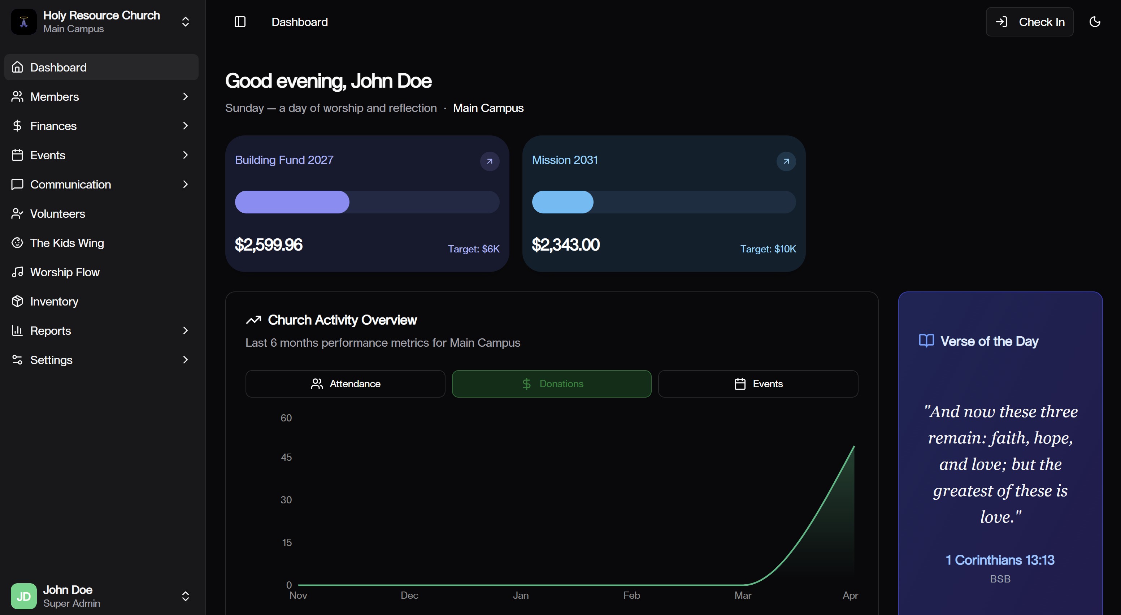Expand the Finances submenu chevron
This screenshot has height=615, width=1121.
click(x=185, y=126)
